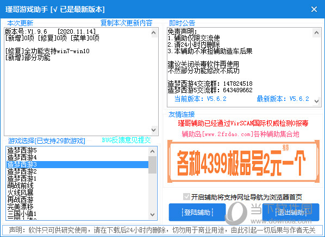
Task: Click the [新增]部分功能 line
Action: 28,57
